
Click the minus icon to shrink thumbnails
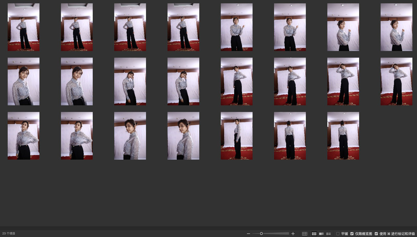coord(248,234)
